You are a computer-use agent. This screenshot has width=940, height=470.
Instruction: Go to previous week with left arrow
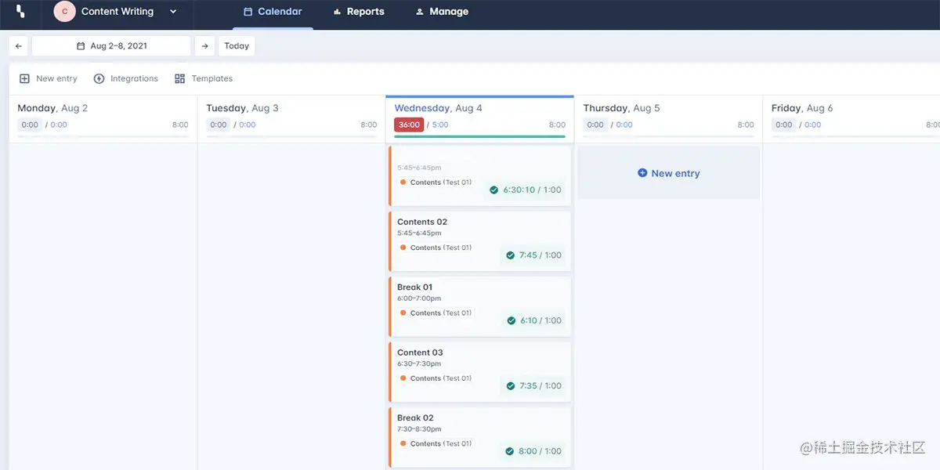(x=19, y=46)
